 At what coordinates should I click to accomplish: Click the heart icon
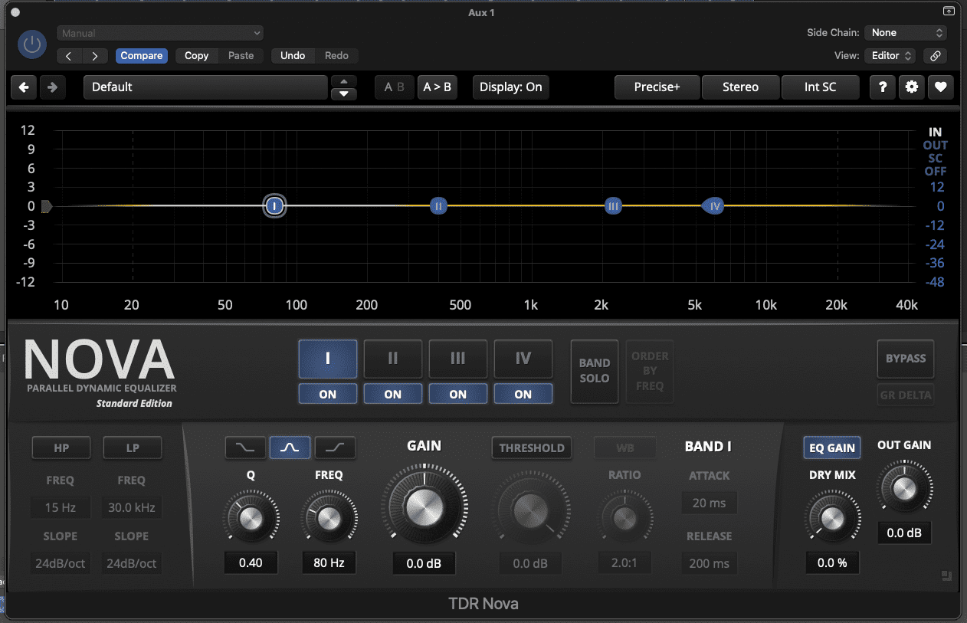coord(940,87)
